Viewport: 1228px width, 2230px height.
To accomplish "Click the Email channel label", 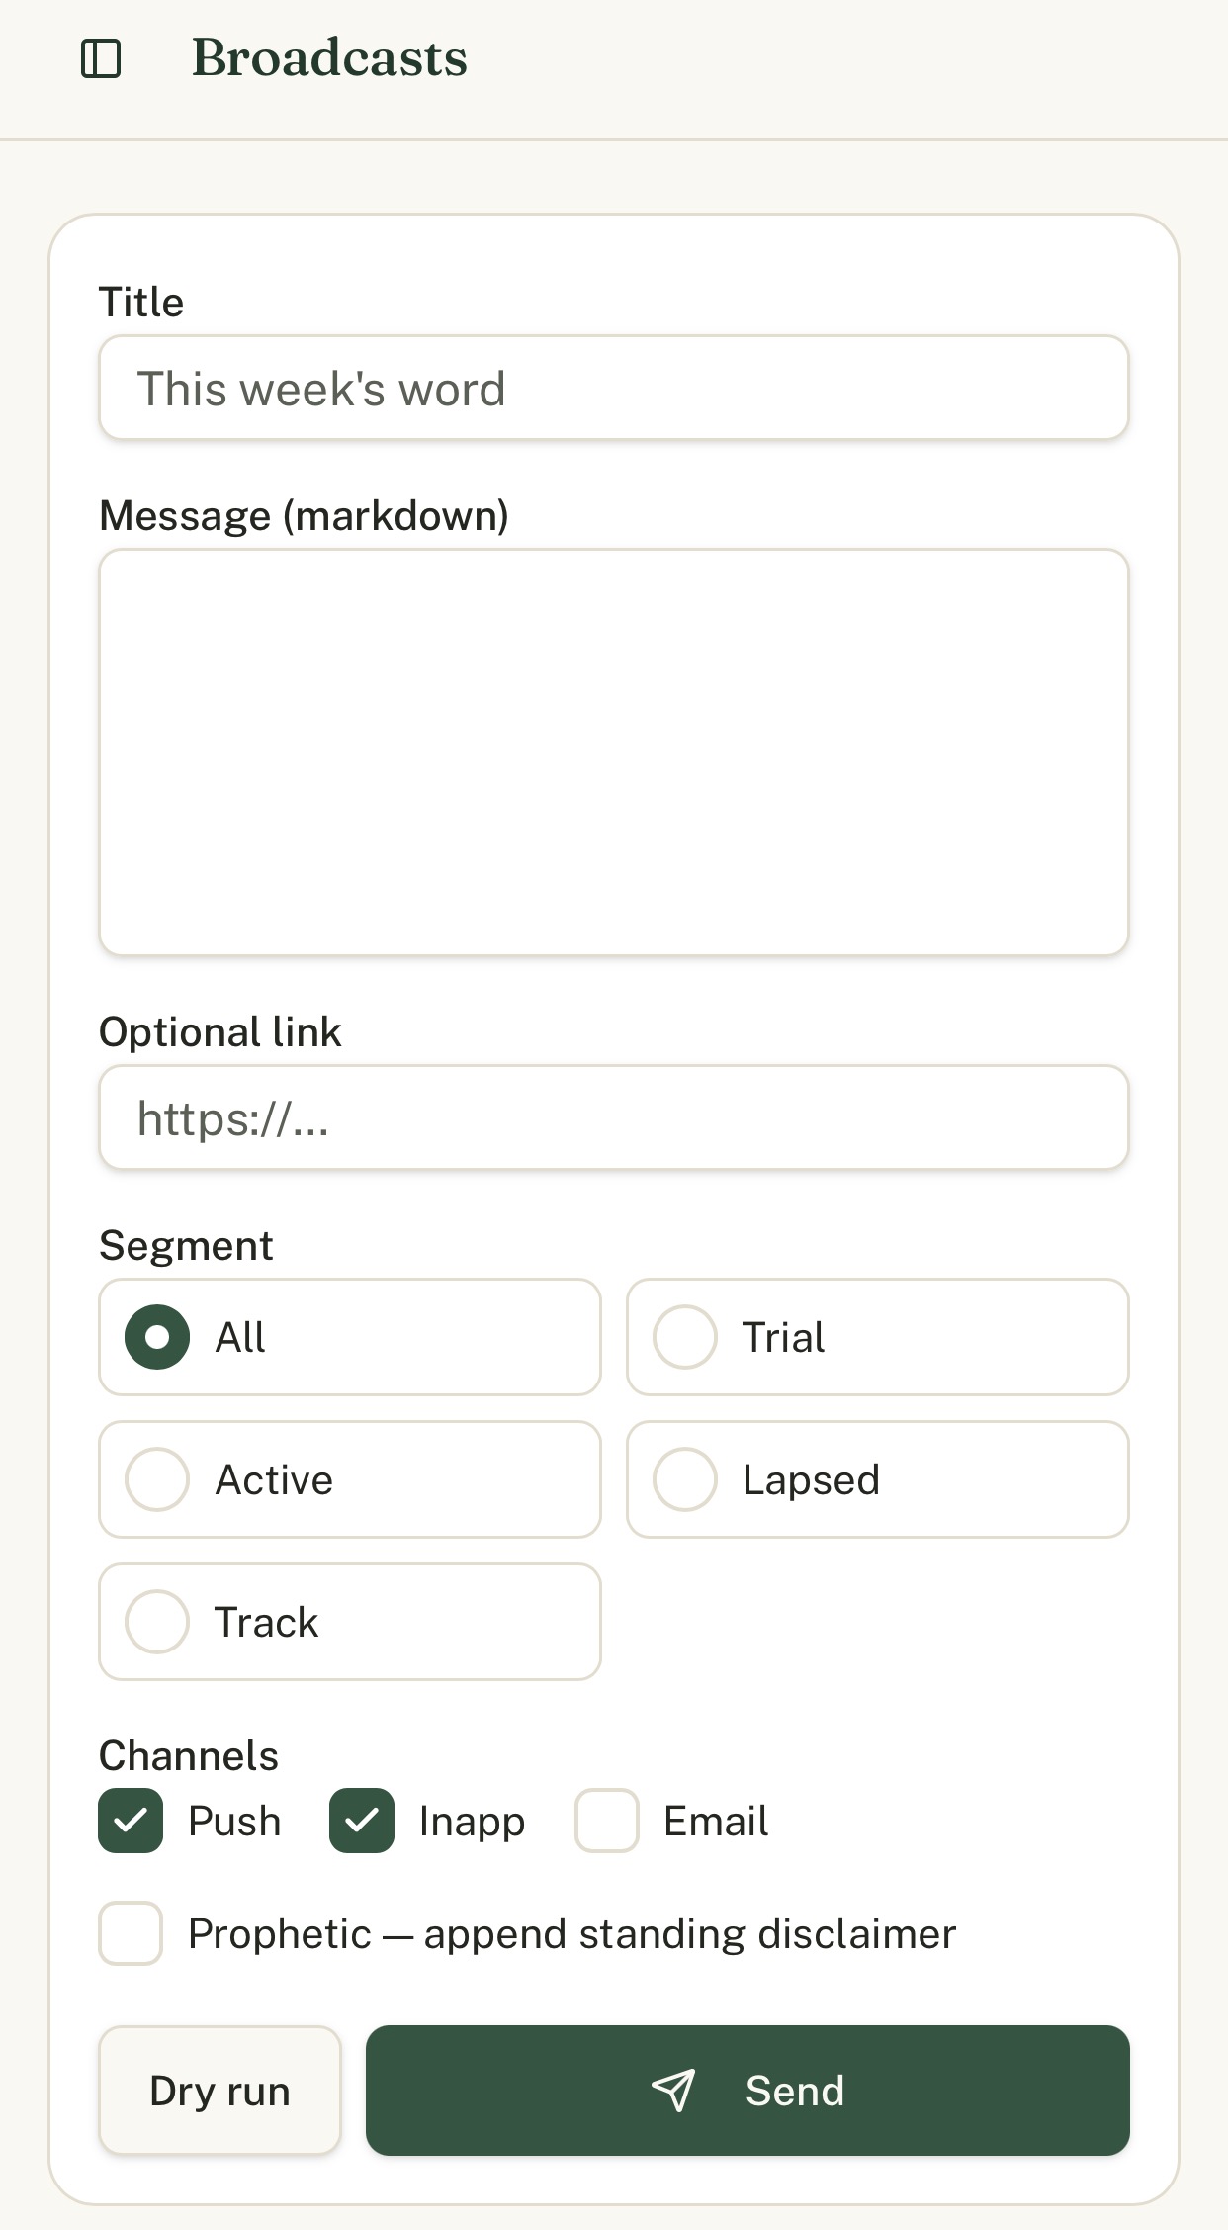I will pos(716,1821).
